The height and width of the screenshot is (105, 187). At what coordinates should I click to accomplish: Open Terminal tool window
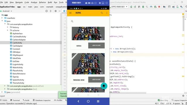pyautogui.click(x=15, y=100)
